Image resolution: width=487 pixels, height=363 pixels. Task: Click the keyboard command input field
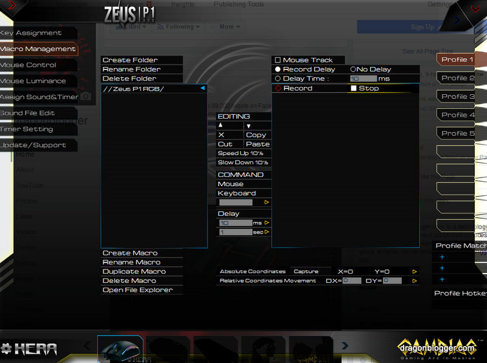[236, 202]
